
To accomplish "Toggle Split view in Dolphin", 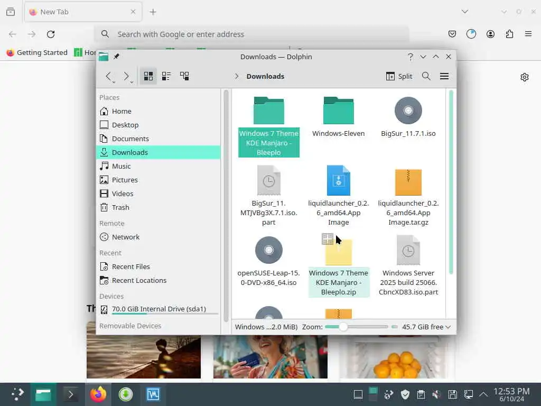I will 399,76.
